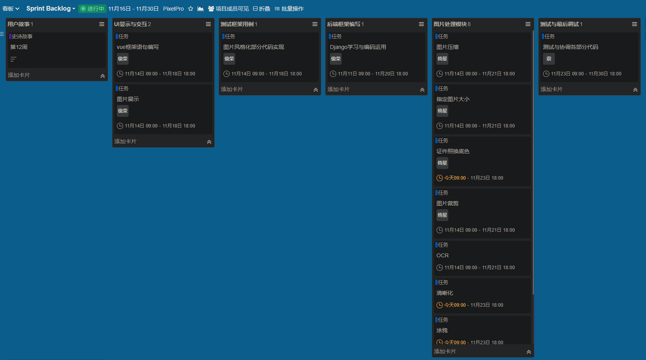Image resolution: width=646 pixels, height=360 pixels.
Task: Click clock icon on Django card
Action: [333, 74]
